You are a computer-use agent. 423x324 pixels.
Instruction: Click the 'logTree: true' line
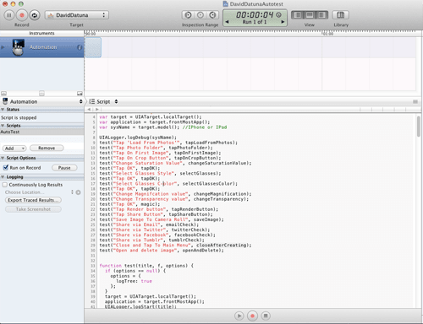[134, 281]
